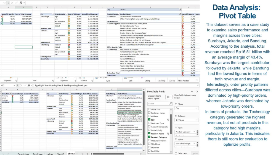Click the Sensitivity ribbon group
This screenshot has width=276, height=155.
(161, 81)
